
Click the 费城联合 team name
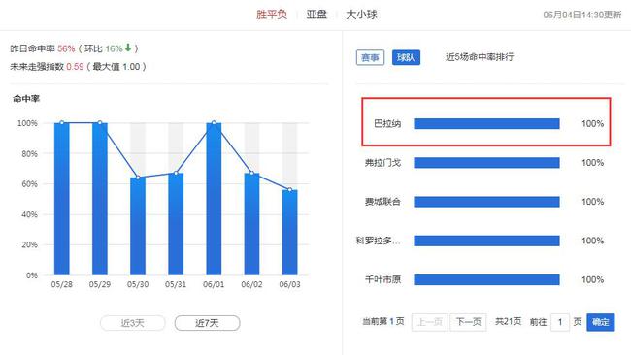tap(382, 202)
